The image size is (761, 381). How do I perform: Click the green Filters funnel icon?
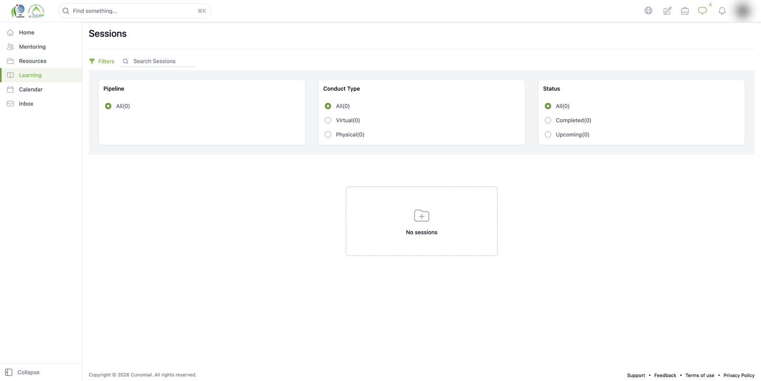click(x=92, y=61)
